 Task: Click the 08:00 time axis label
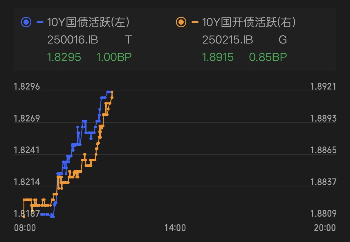[25, 227]
